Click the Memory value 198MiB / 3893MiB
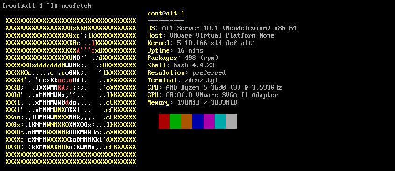The height and width of the screenshot is (171, 395). [x=207, y=103]
